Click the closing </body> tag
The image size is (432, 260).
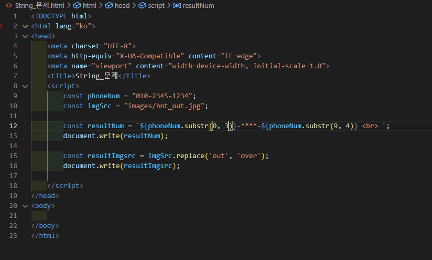[45, 226]
